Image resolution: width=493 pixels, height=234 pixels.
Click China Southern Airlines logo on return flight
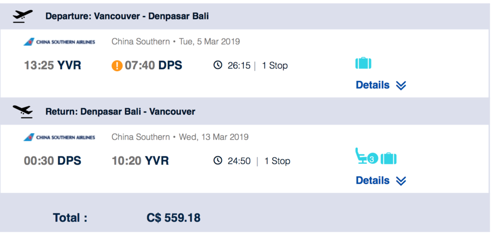[x=59, y=137]
